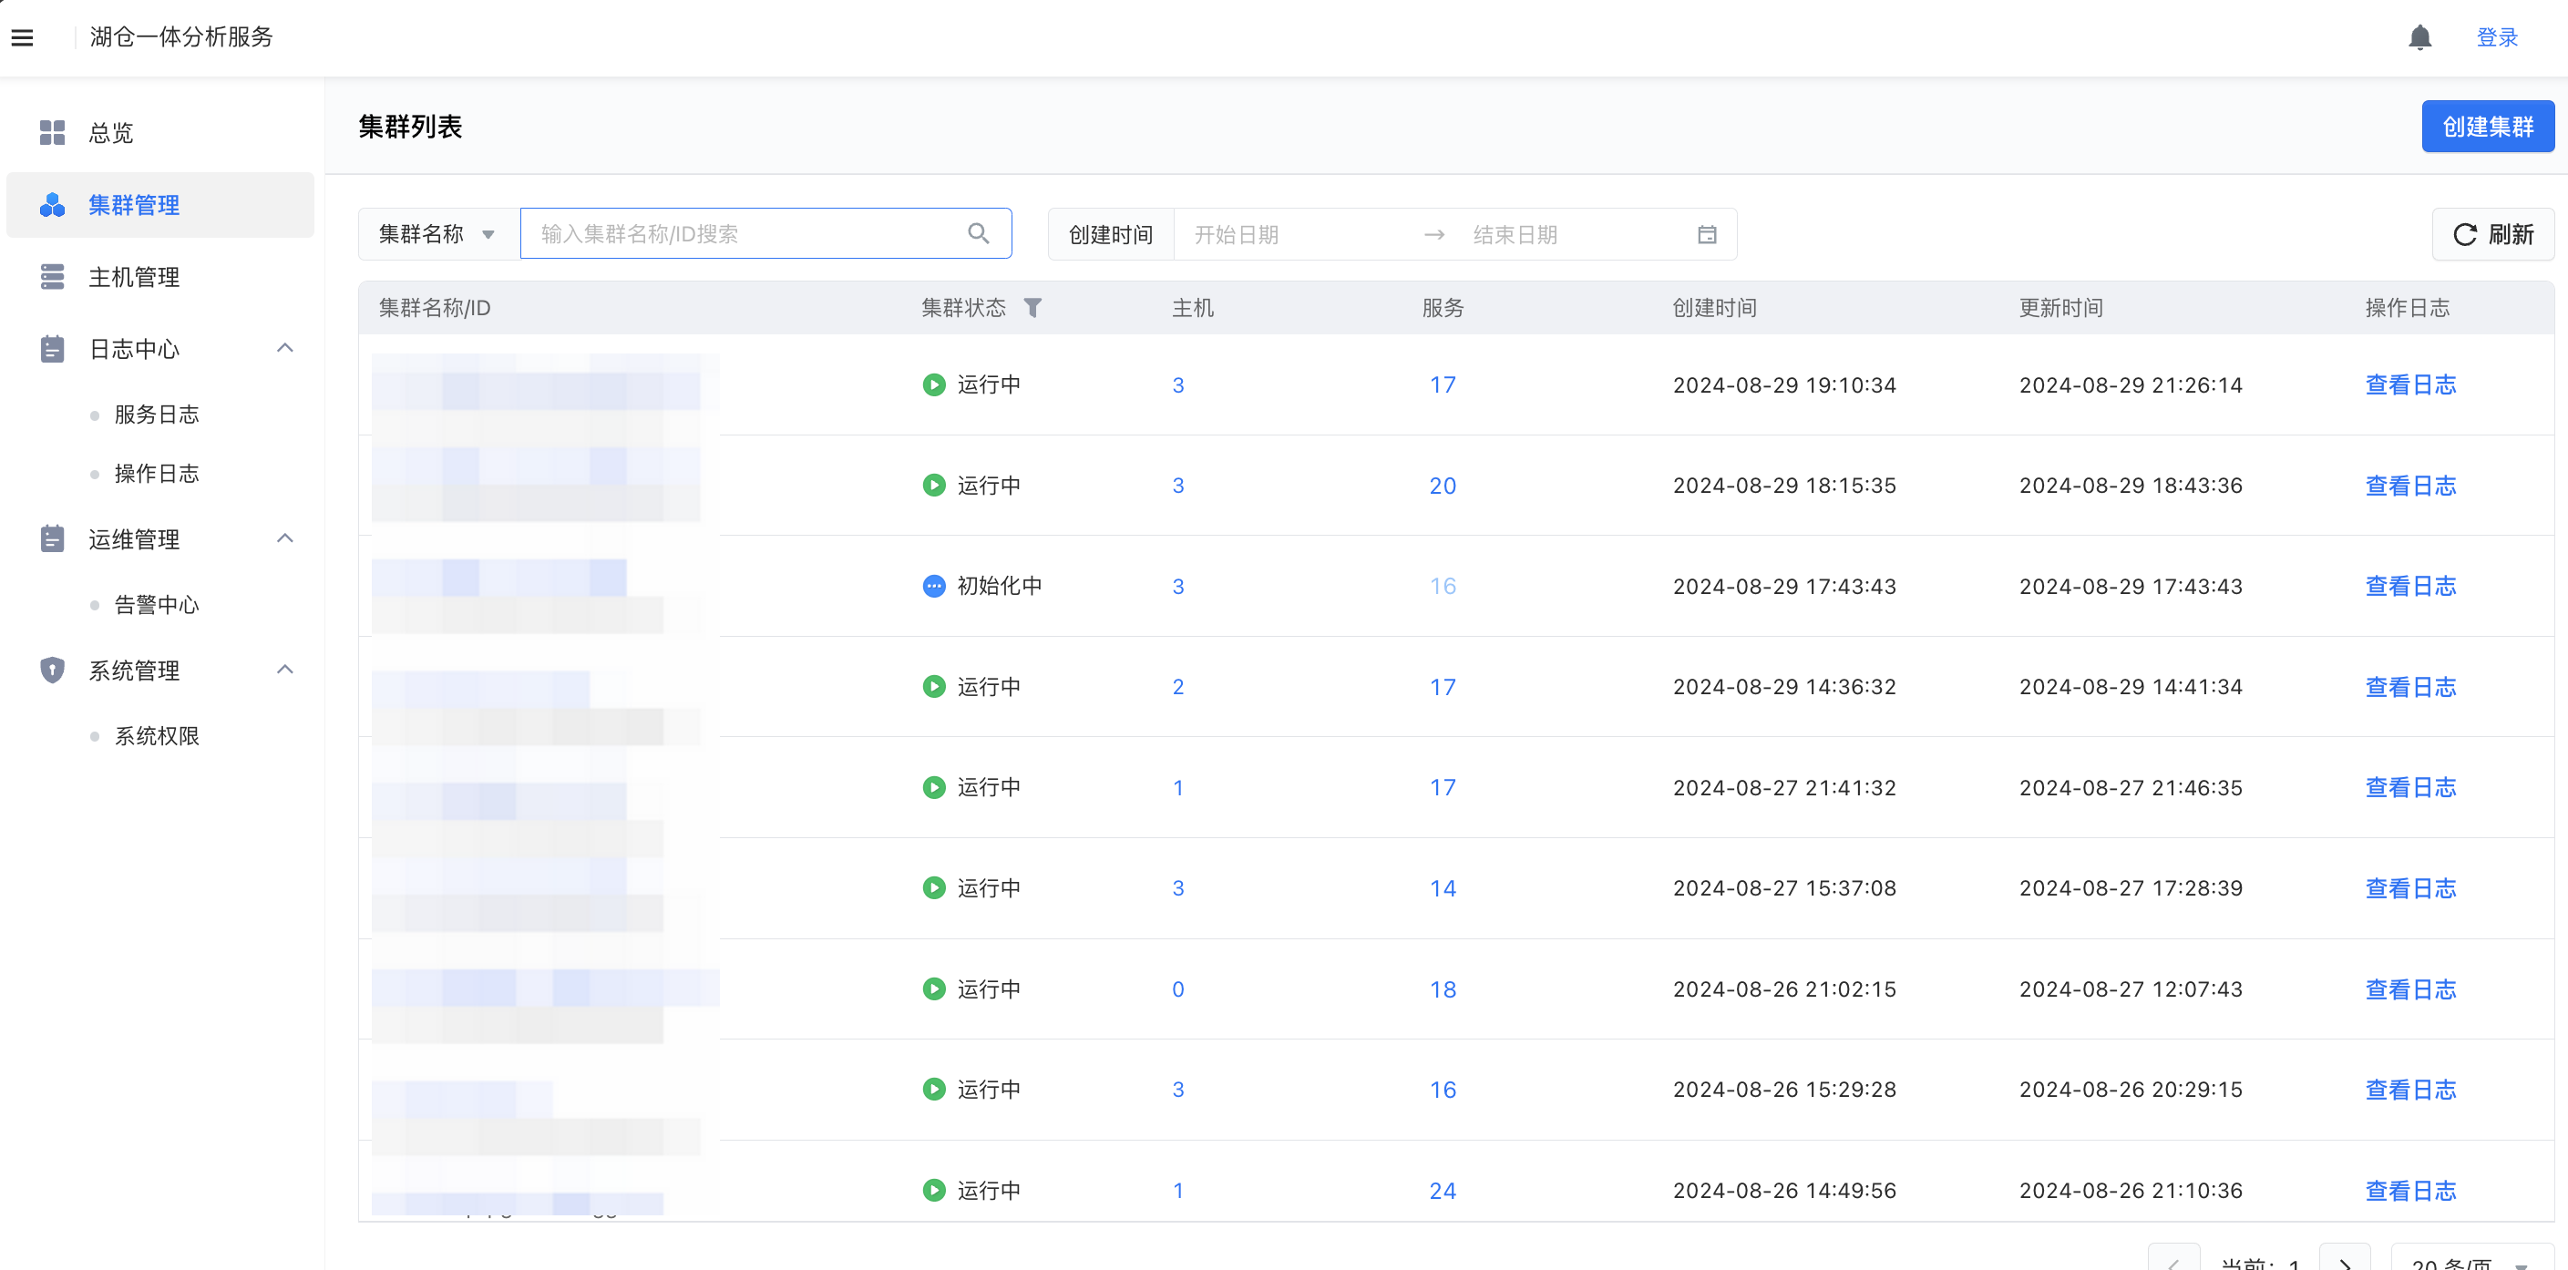Click the 开始日期 start date field
The height and width of the screenshot is (1270, 2568).
pos(1296,234)
